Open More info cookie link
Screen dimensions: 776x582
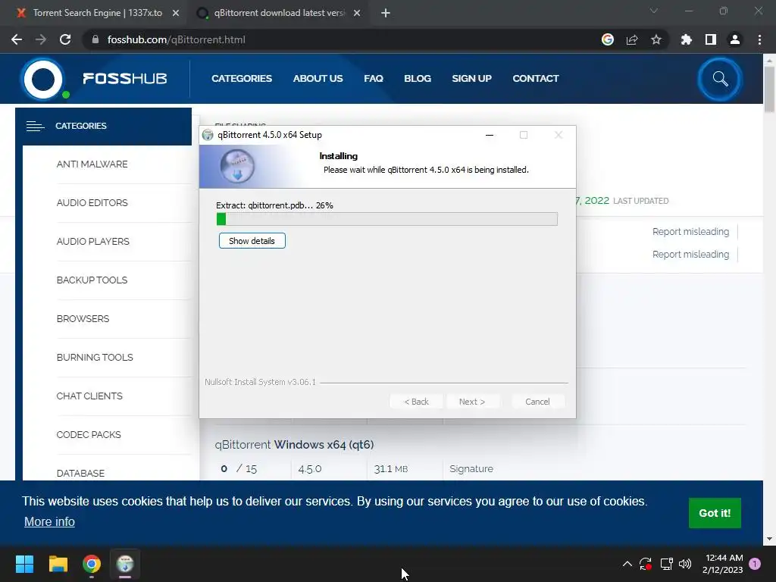(49, 521)
